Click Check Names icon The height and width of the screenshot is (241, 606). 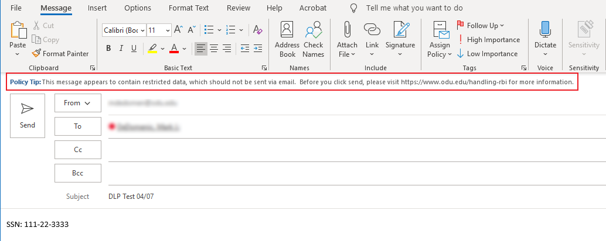click(x=313, y=39)
